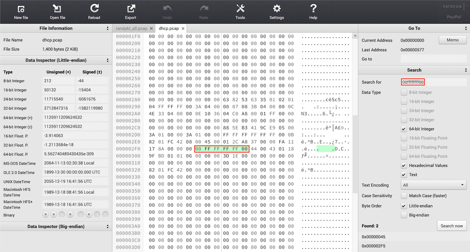Viewport: 470px width, 252px height.
Task: Switch to the randpkt_all.pcap tab
Action: coord(131,28)
